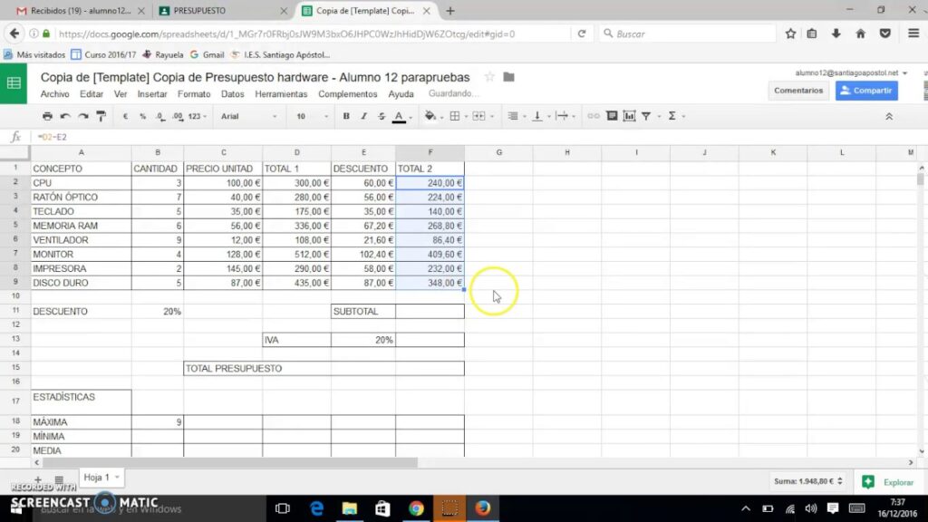Switch to the Recibidos Gmail tab

point(80,11)
